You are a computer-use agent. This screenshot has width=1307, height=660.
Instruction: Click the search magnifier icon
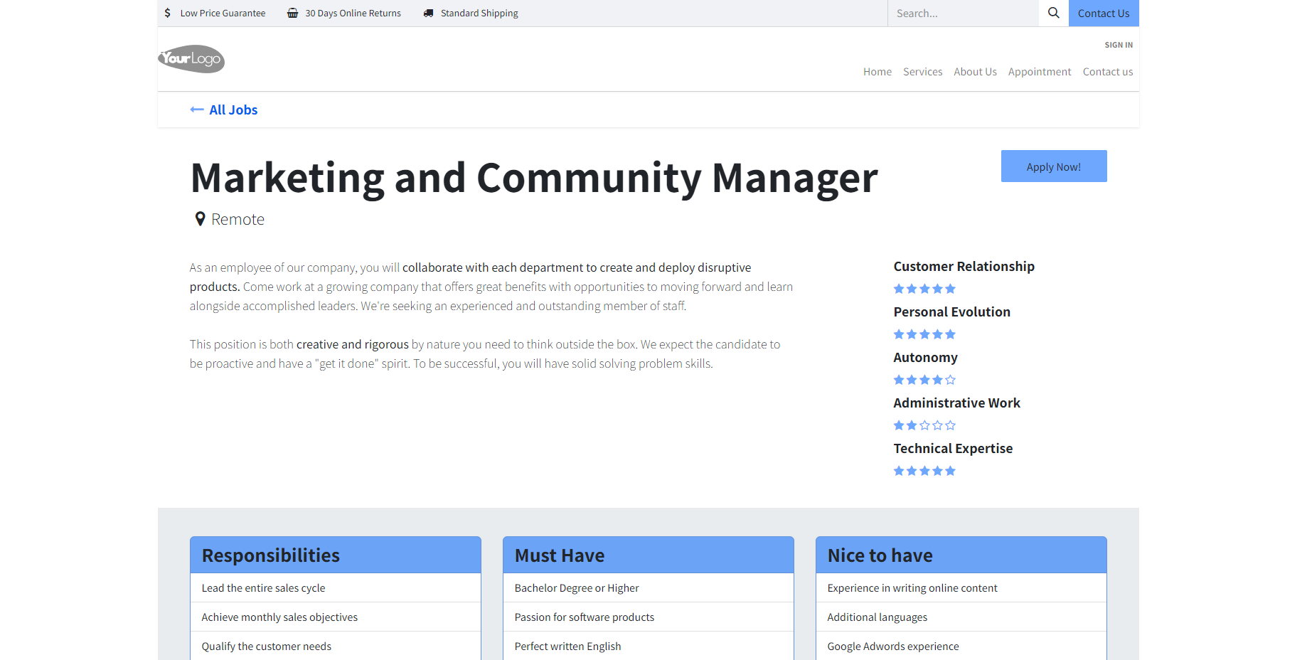1053,13
